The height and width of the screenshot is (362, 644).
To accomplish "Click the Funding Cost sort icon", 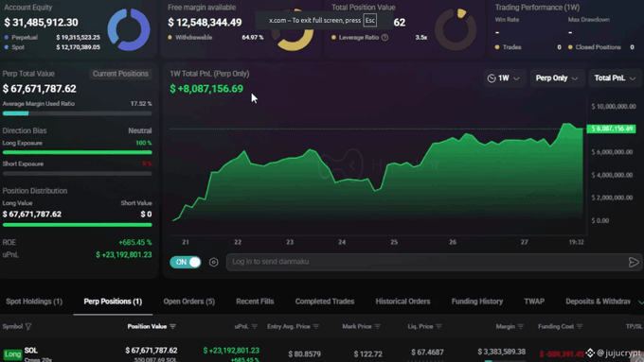I will (580, 327).
